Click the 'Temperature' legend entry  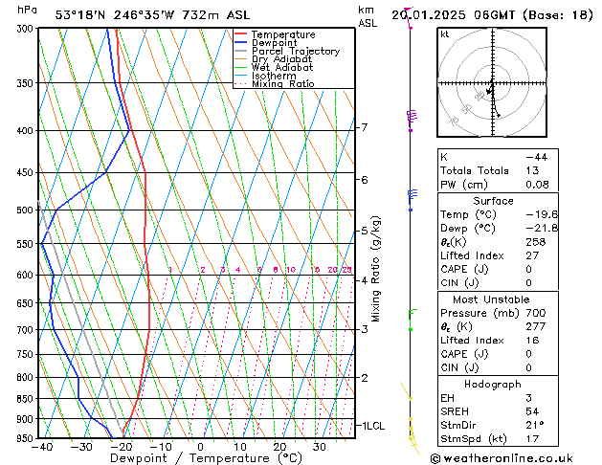283,34
